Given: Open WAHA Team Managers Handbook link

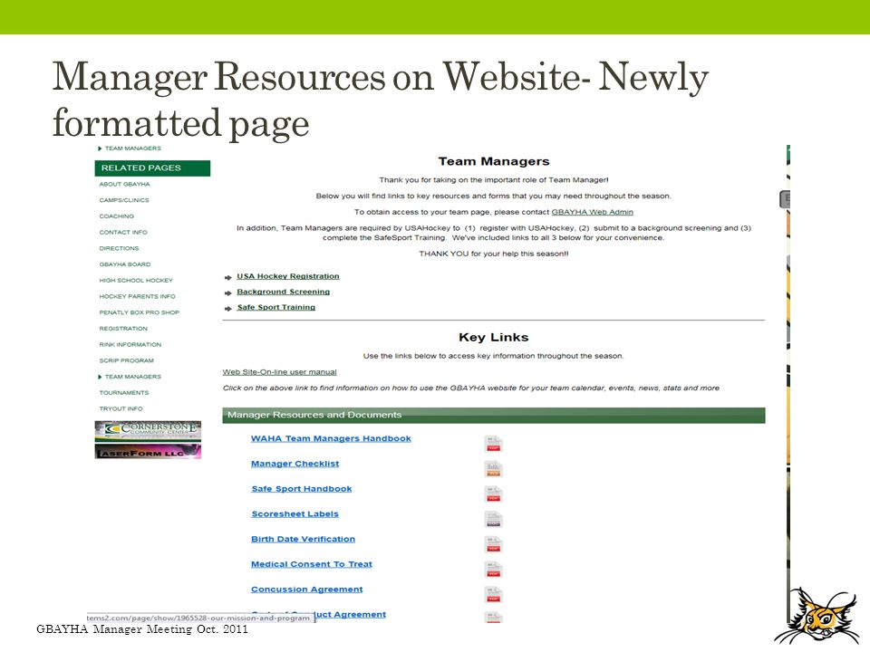Looking at the screenshot, I should click(x=331, y=438).
